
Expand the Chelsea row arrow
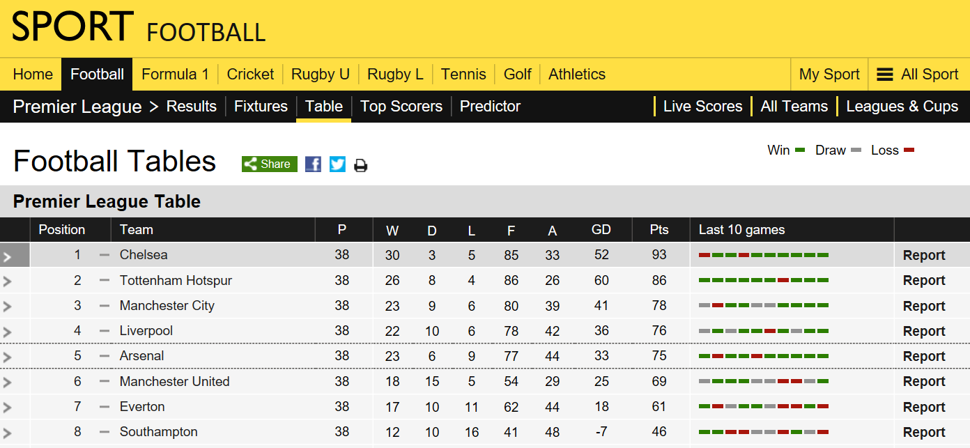click(x=8, y=256)
